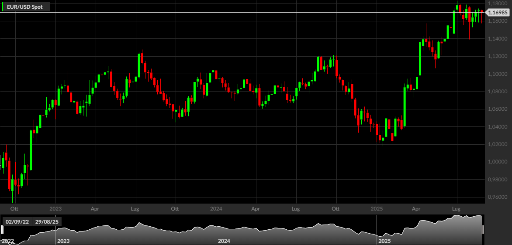Click the 1,04000 price axis label

pos(498,127)
